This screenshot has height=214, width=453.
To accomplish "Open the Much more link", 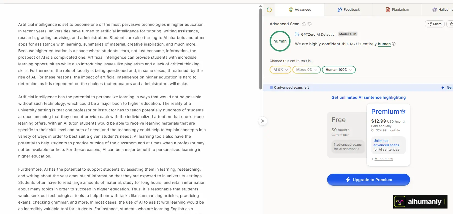I will pyautogui.click(x=384, y=159).
